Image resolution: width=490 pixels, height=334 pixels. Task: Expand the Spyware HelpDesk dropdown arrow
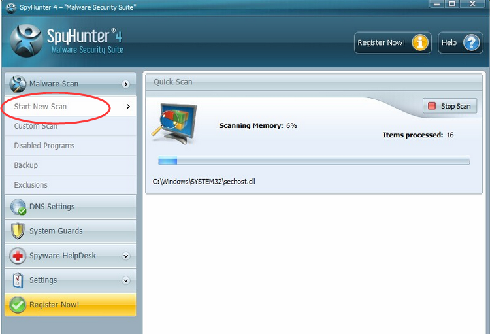pyautogui.click(x=125, y=256)
